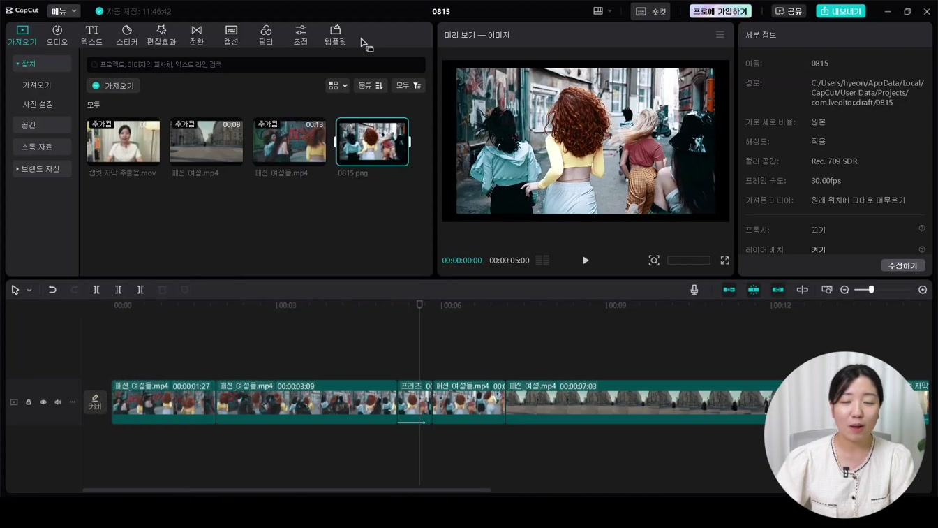Enter fullscreen preview
The height and width of the screenshot is (528, 938).
[724, 261]
